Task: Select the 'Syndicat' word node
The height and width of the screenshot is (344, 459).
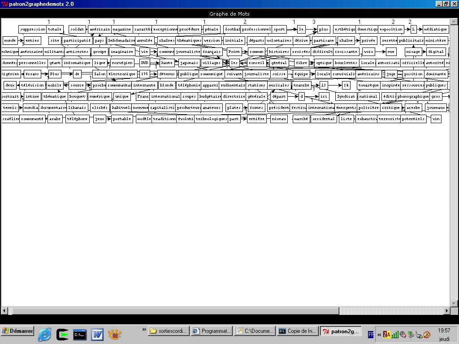Action: click(346, 96)
